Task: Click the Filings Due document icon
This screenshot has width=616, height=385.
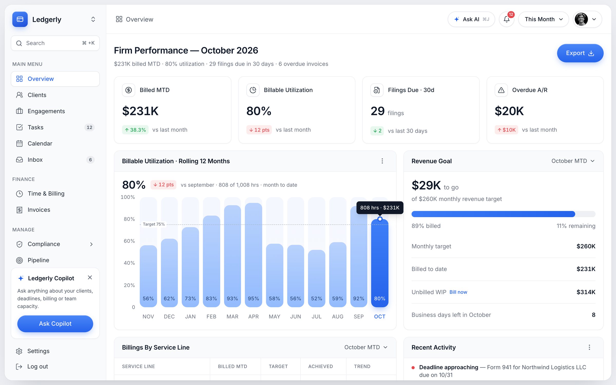Action: (377, 90)
